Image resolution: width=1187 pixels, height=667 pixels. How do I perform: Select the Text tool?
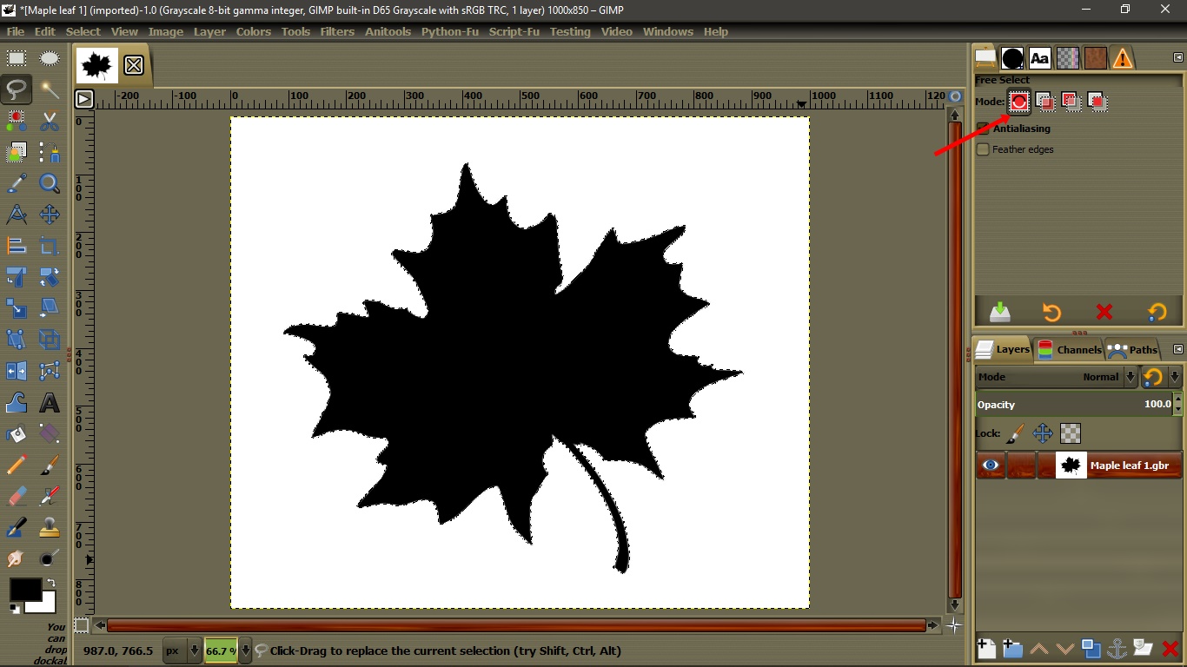(50, 403)
